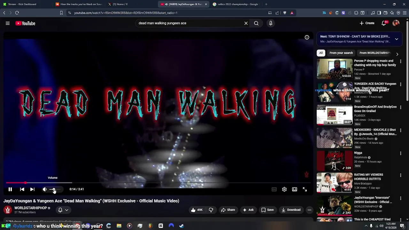Open browser extensions puzzle icon

point(356,13)
